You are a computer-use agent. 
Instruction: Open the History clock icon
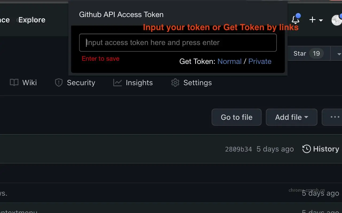tap(306, 149)
